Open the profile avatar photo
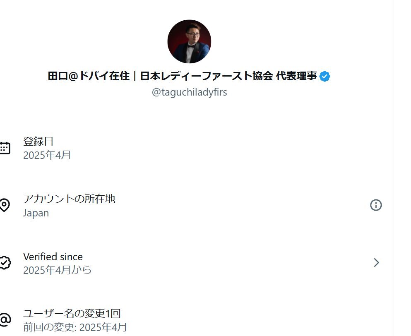Screen dimensions: 411x336 tap(189, 42)
